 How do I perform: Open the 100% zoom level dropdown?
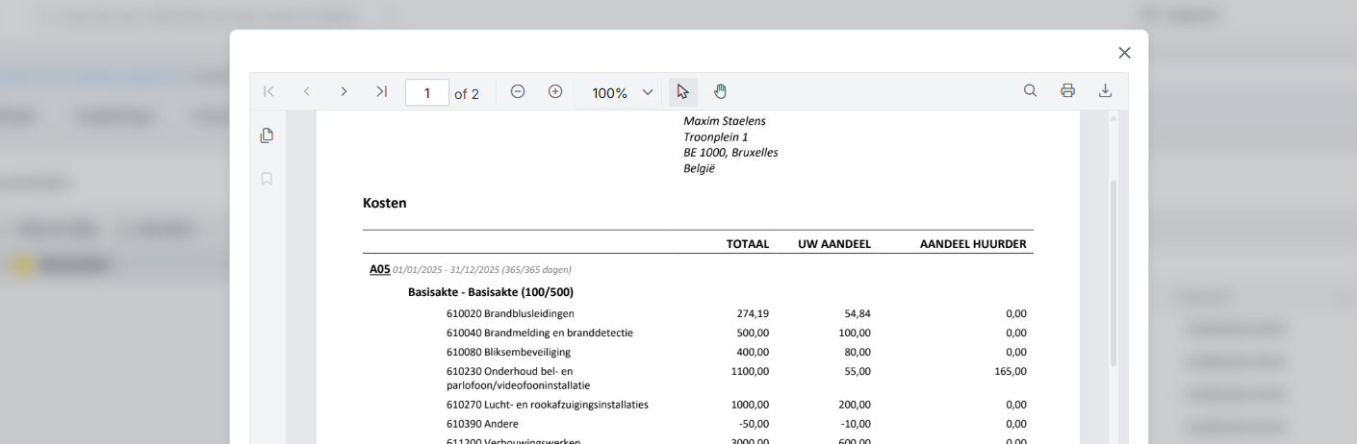622,93
